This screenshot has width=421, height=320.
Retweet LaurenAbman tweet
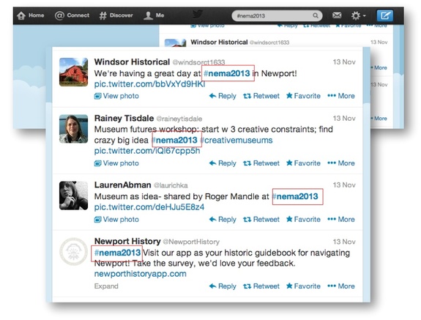tap(261, 220)
